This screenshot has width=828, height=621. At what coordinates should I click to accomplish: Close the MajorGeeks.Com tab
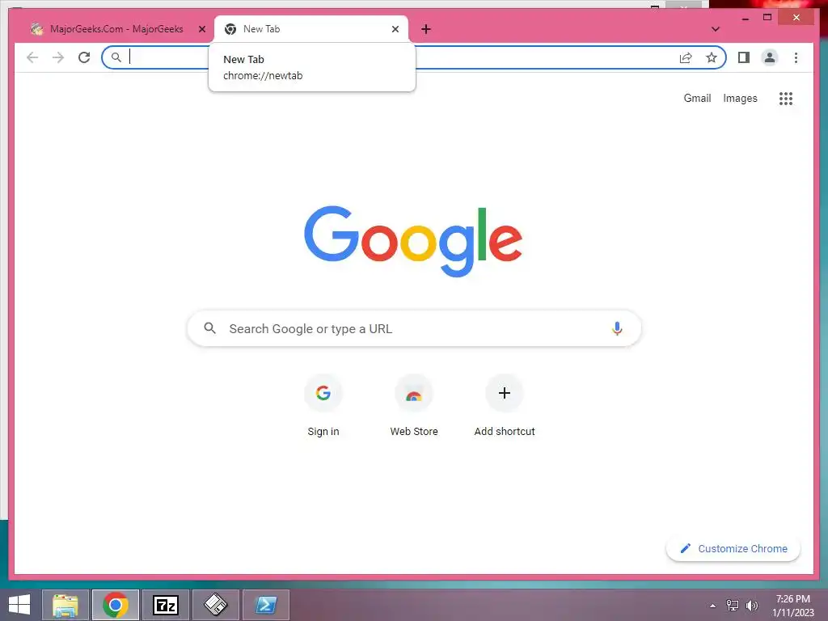pyautogui.click(x=201, y=29)
